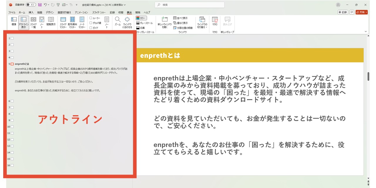Click the 読み上げ button
The height and width of the screenshot is (188, 376).
coord(227,21)
